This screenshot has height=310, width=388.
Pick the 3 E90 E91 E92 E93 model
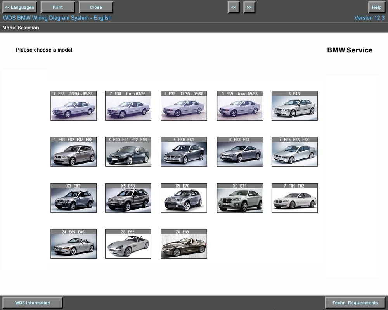128,152
